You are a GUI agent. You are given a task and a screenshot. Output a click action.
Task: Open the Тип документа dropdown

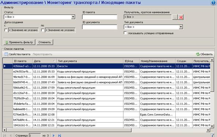coord(181,27)
